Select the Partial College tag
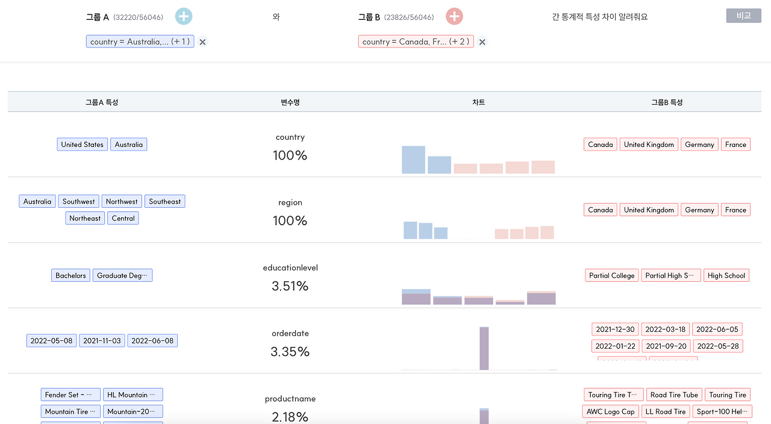This screenshot has height=424, width=771. [x=611, y=276]
